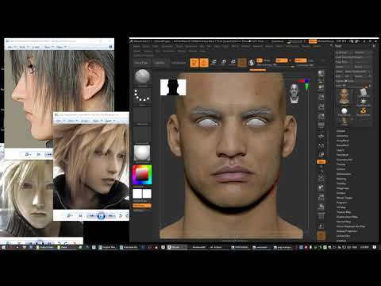Open the material sphere selector on left shelf
The width and height of the screenshot is (381, 286).
pyautogui.click(x=142, y=153)
